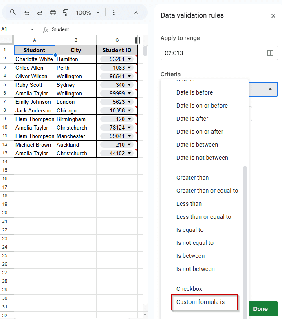Viewport: 282px width, 319px height.
Task: Open dropdown arrow for Student ID 98541
Action: coord(129,76)
